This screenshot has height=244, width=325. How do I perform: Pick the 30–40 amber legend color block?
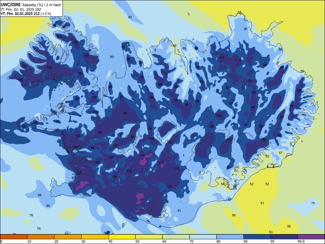pos(95,237)
